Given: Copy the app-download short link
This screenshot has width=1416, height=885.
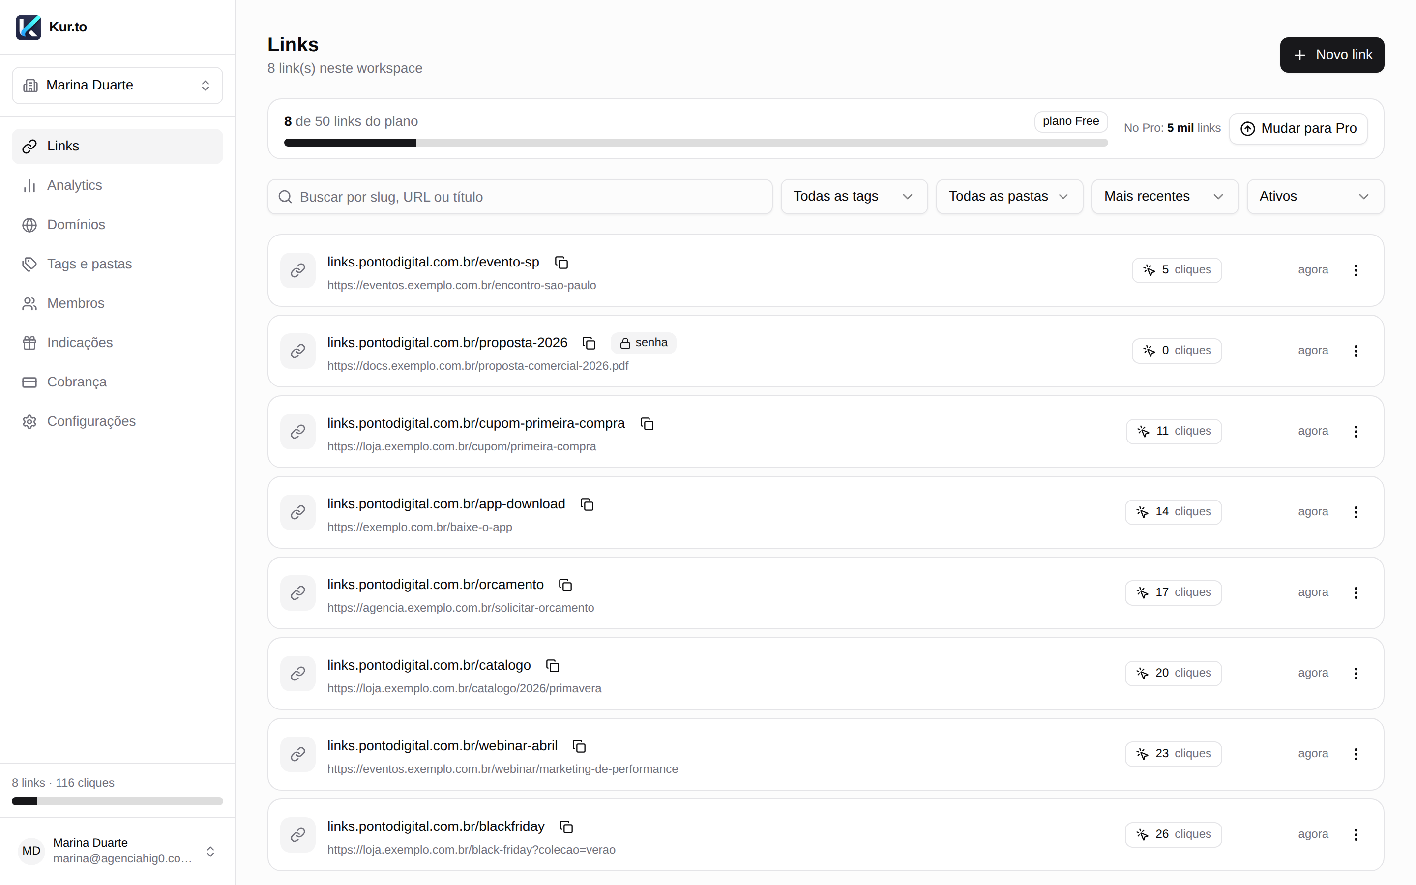Looking at the screenshot, I should coord(587,504).
